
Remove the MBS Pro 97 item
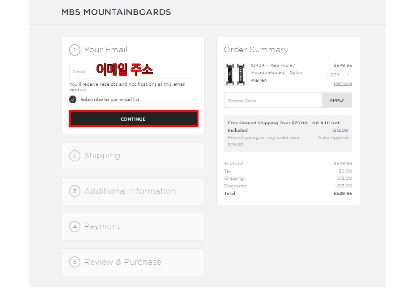click(x=343, y=83)
